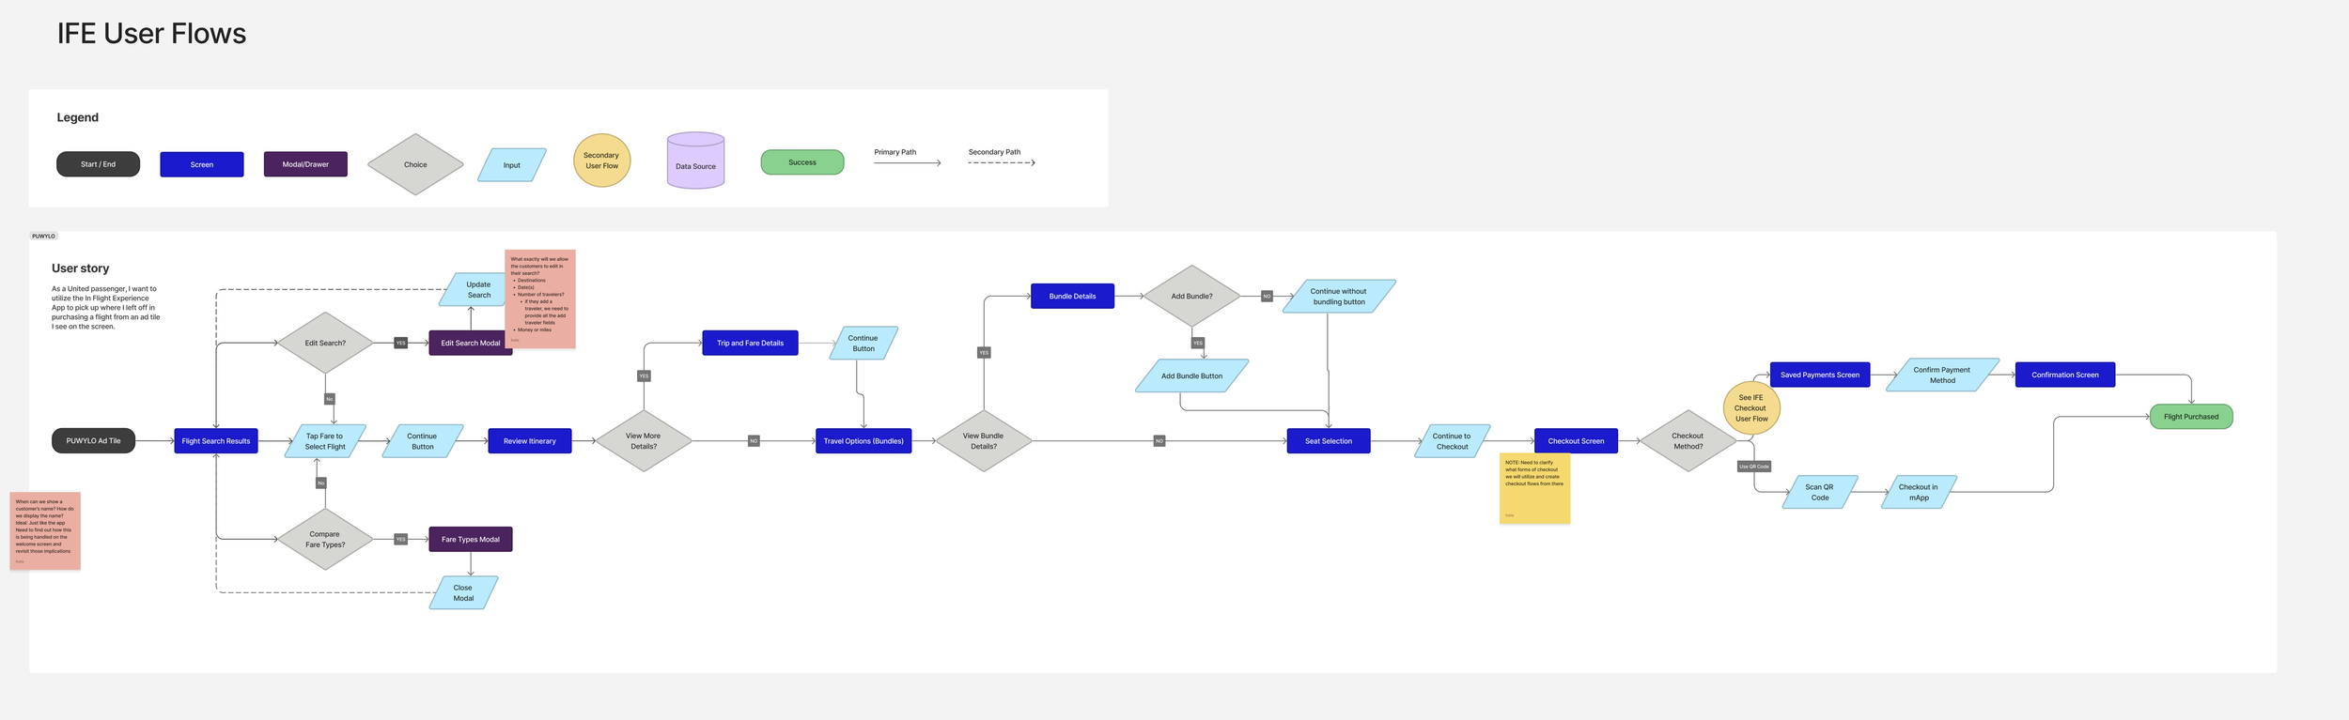Click the 'Checkout Method?' diamond

click(x=1688, y=441)
